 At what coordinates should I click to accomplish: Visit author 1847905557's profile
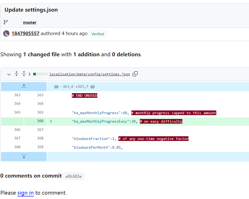pos(25,34)
